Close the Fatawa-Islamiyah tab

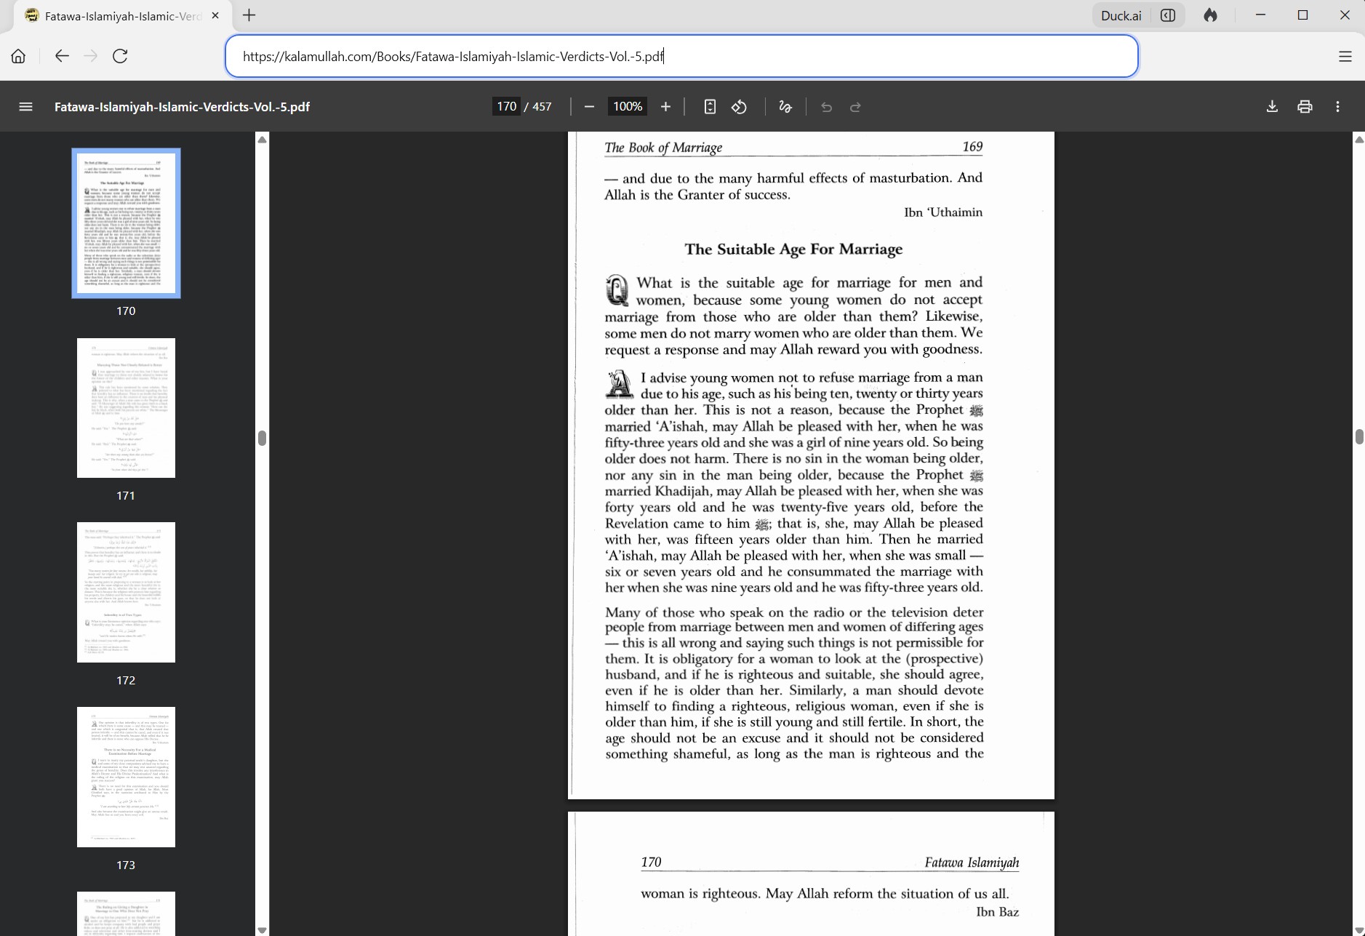(215, 15)
